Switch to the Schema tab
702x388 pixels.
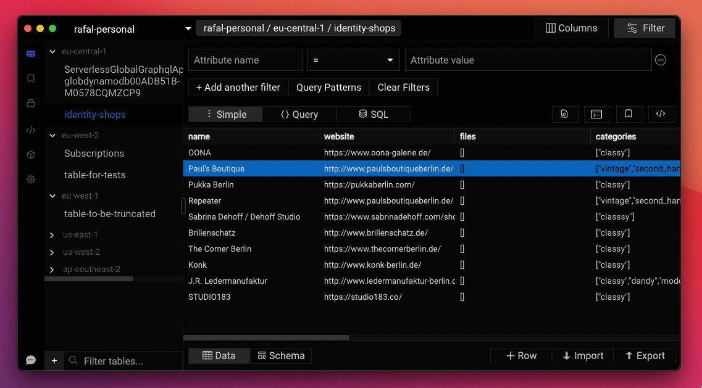pyautogui.click(x=281, y=356)
